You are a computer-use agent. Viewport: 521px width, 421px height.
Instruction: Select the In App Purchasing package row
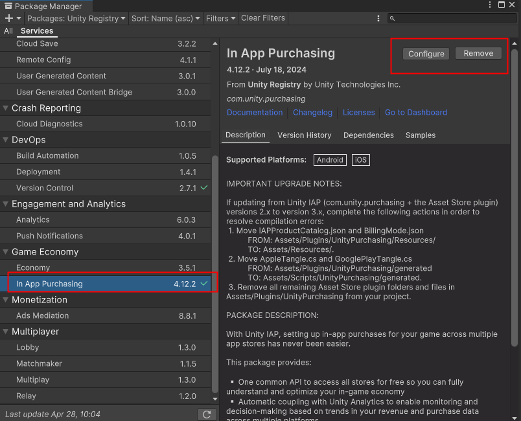[106, 284]
